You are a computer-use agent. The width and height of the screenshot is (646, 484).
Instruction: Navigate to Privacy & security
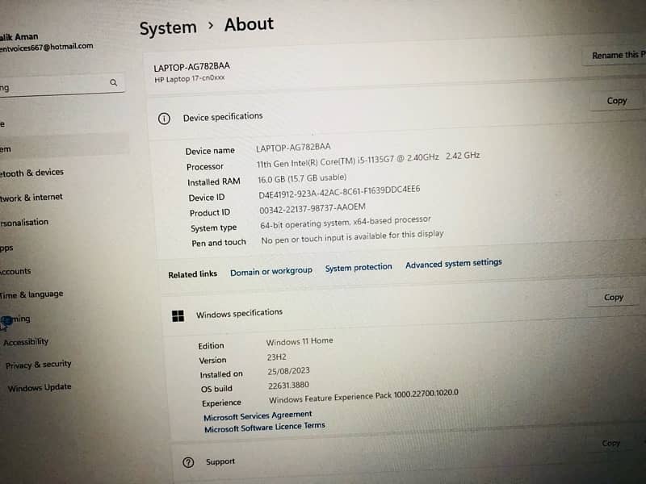click(x=38, y=365)
